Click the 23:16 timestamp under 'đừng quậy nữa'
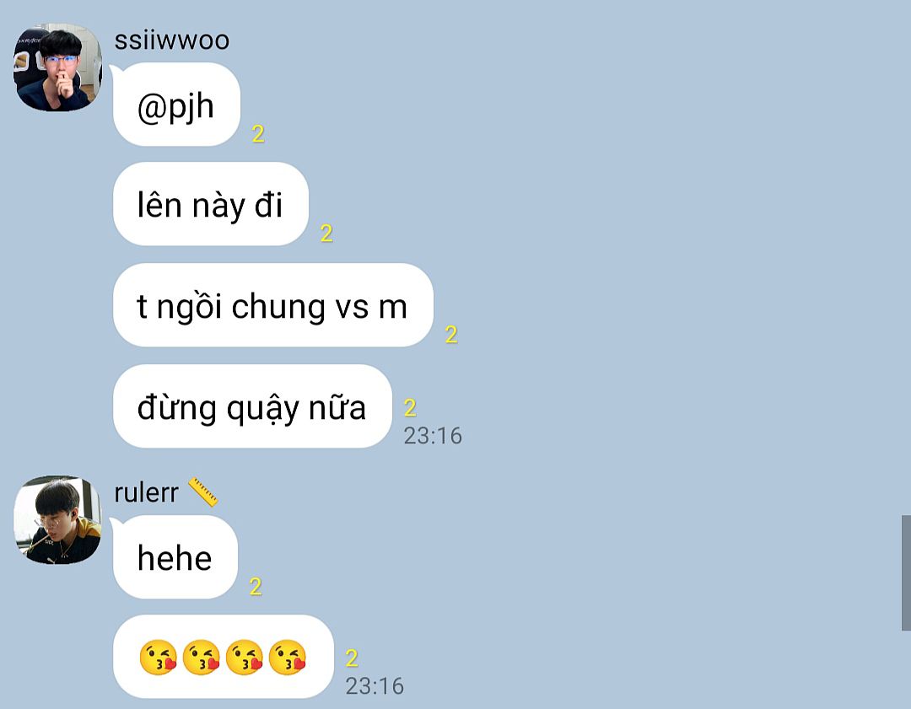Viewport: 911px width, 709px height. [433, 436]
